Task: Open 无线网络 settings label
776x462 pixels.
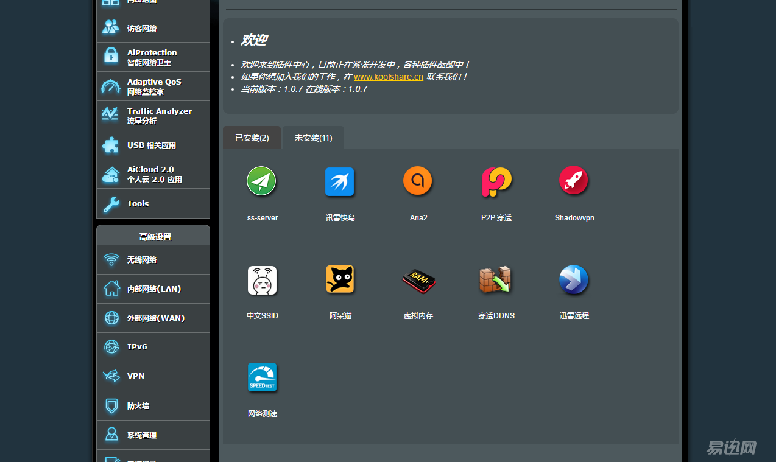Action: 142,260
